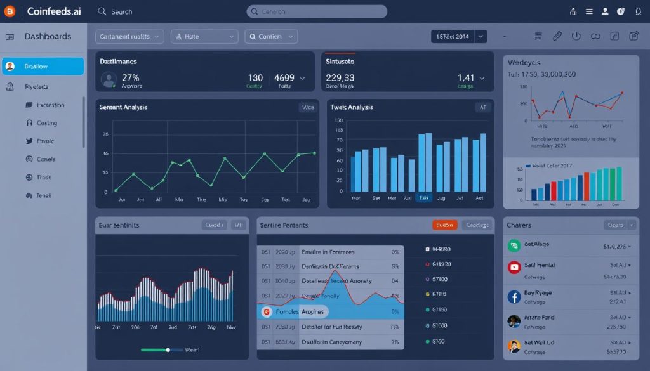Expand the $1,9,228 arrow for 6ot Alege
This screenshot has height=371, width=650.
click(x=630, y=247)
